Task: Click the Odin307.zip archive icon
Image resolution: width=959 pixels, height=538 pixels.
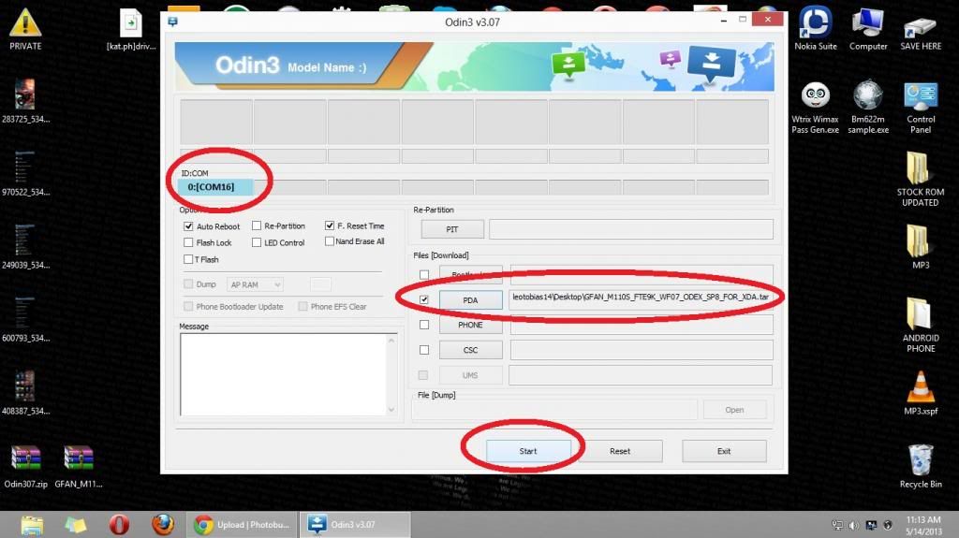Action: pyautogui.click(x=25, y=466)
